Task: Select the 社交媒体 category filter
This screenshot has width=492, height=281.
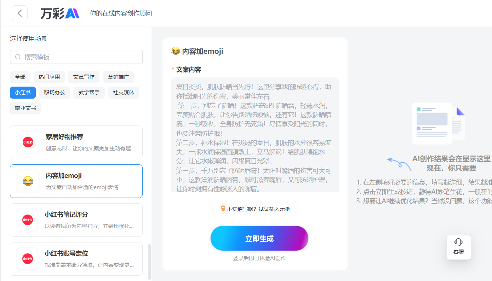Action: [x=124, y=93]
